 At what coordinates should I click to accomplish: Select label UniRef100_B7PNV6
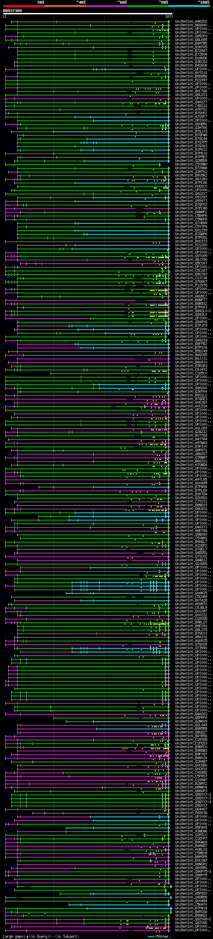point(191,487)
